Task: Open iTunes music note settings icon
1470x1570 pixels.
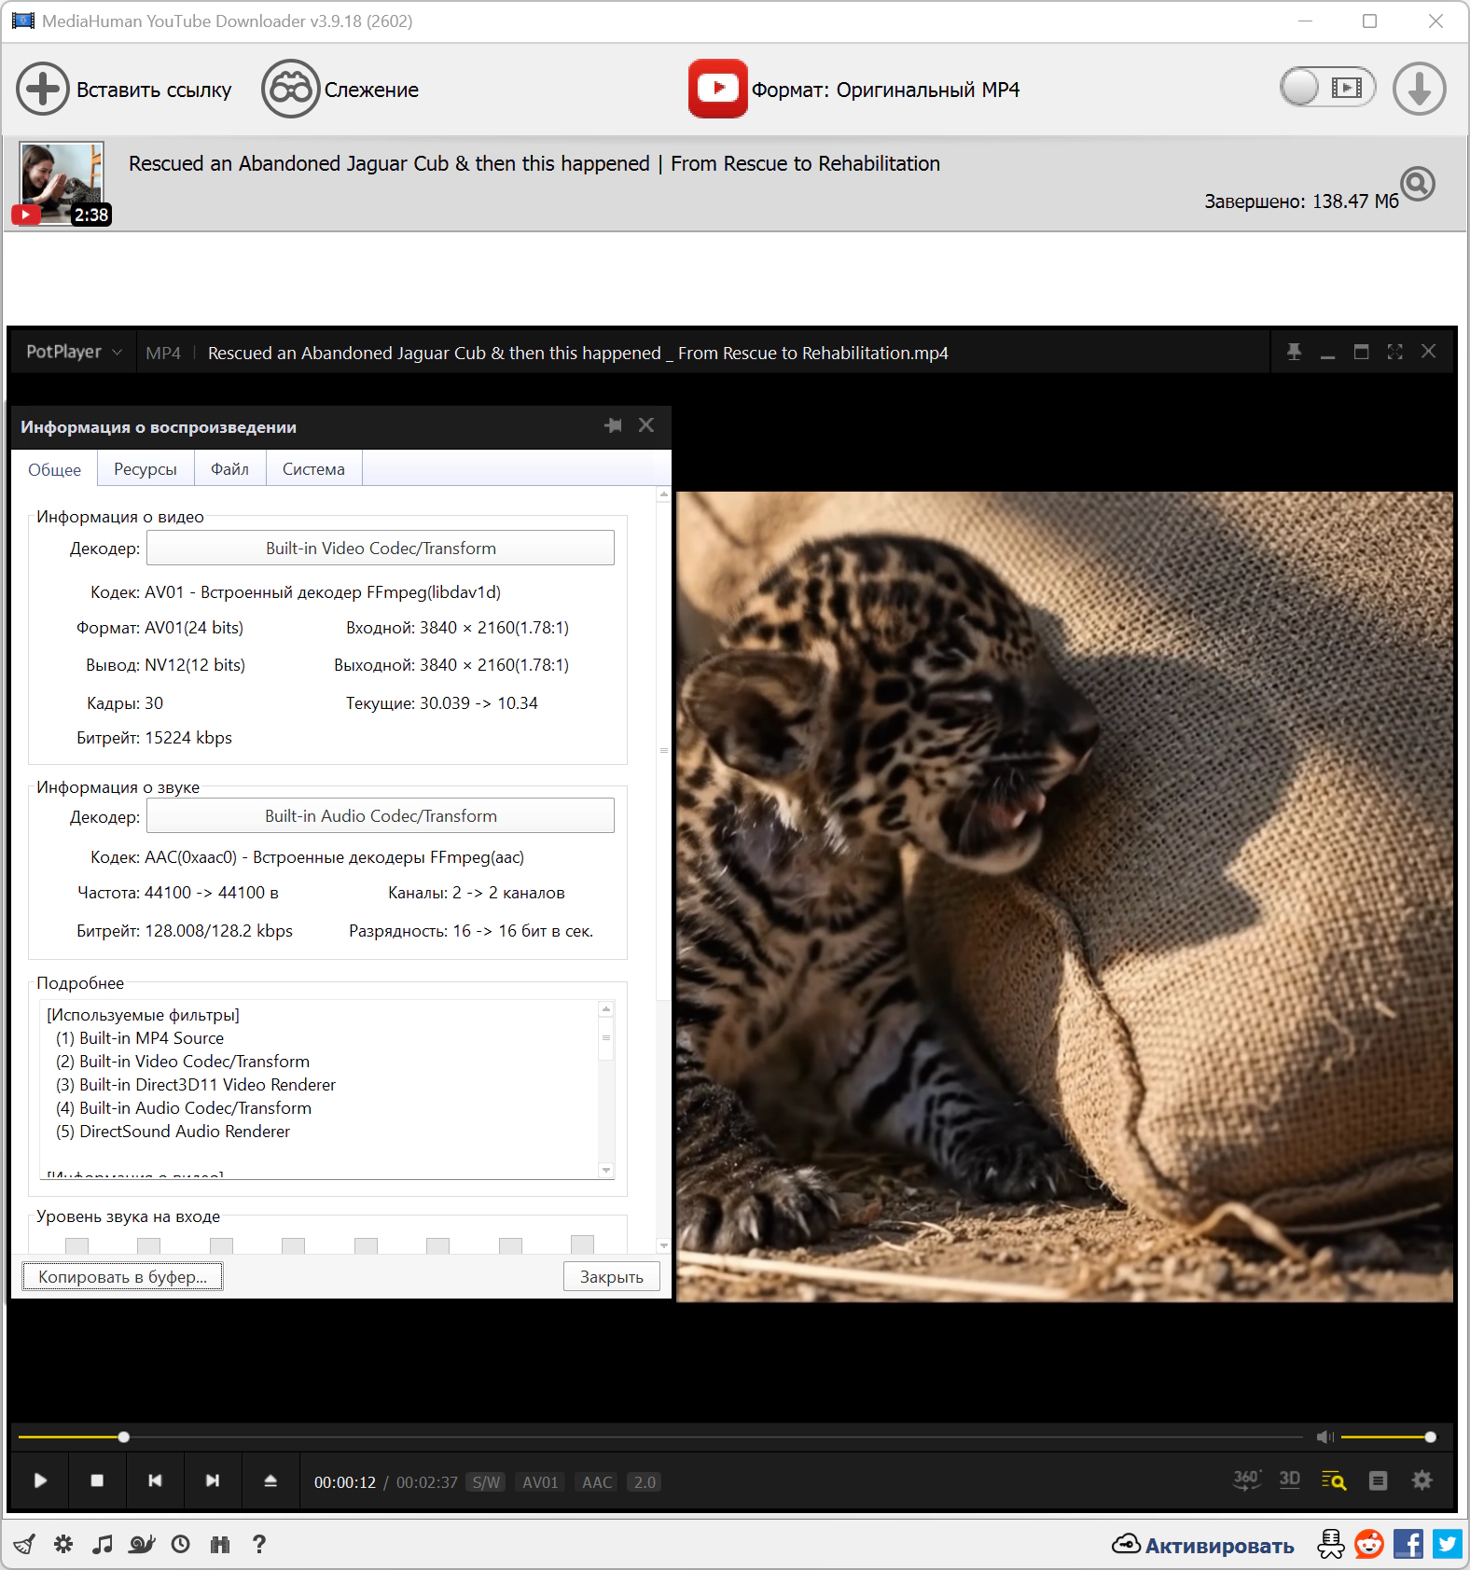Action: [103, 1544]
